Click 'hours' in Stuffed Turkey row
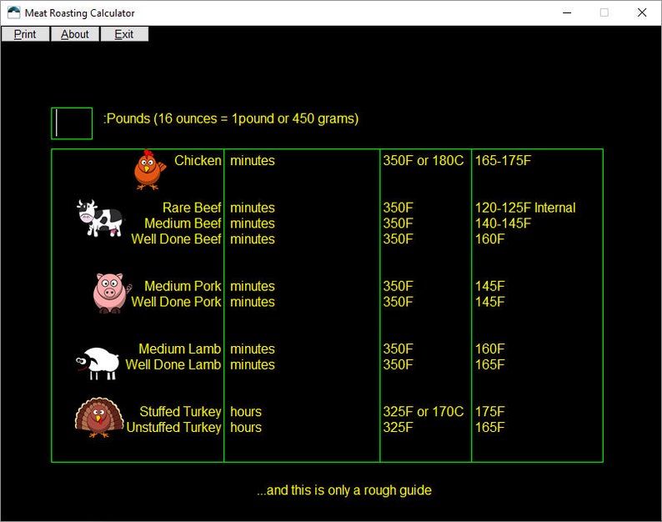662x522 pixels. 246,412
